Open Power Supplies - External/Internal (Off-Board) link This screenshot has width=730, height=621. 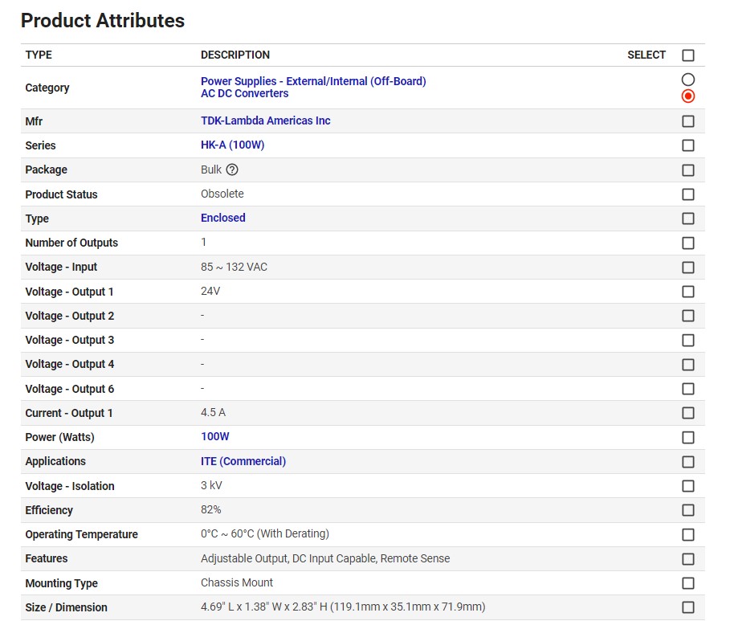click(x=313, y=81)
